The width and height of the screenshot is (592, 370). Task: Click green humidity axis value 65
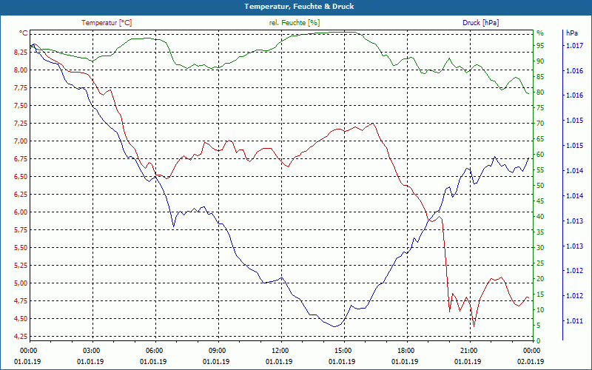point(540,139)
